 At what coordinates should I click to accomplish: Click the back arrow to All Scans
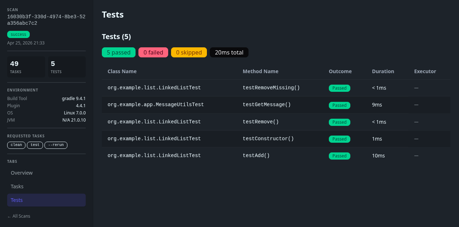[x=19, y=216]
